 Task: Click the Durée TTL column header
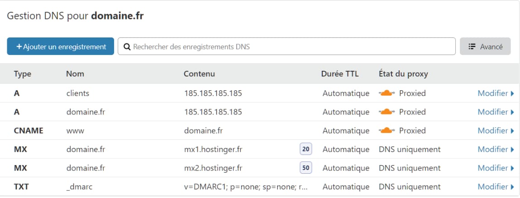coord(339,74)
